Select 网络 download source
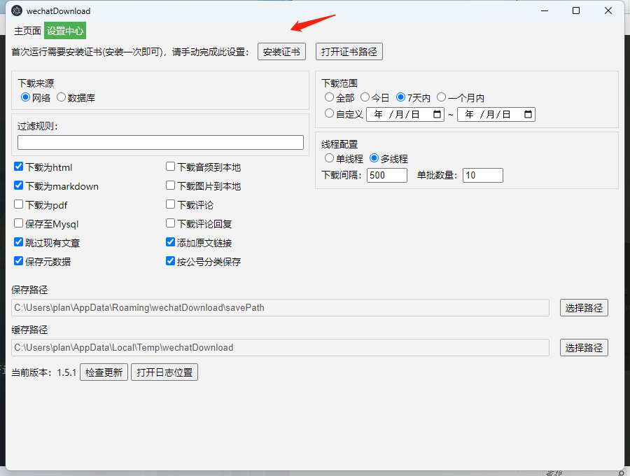The image size is (630, 476). click(25, 97)
